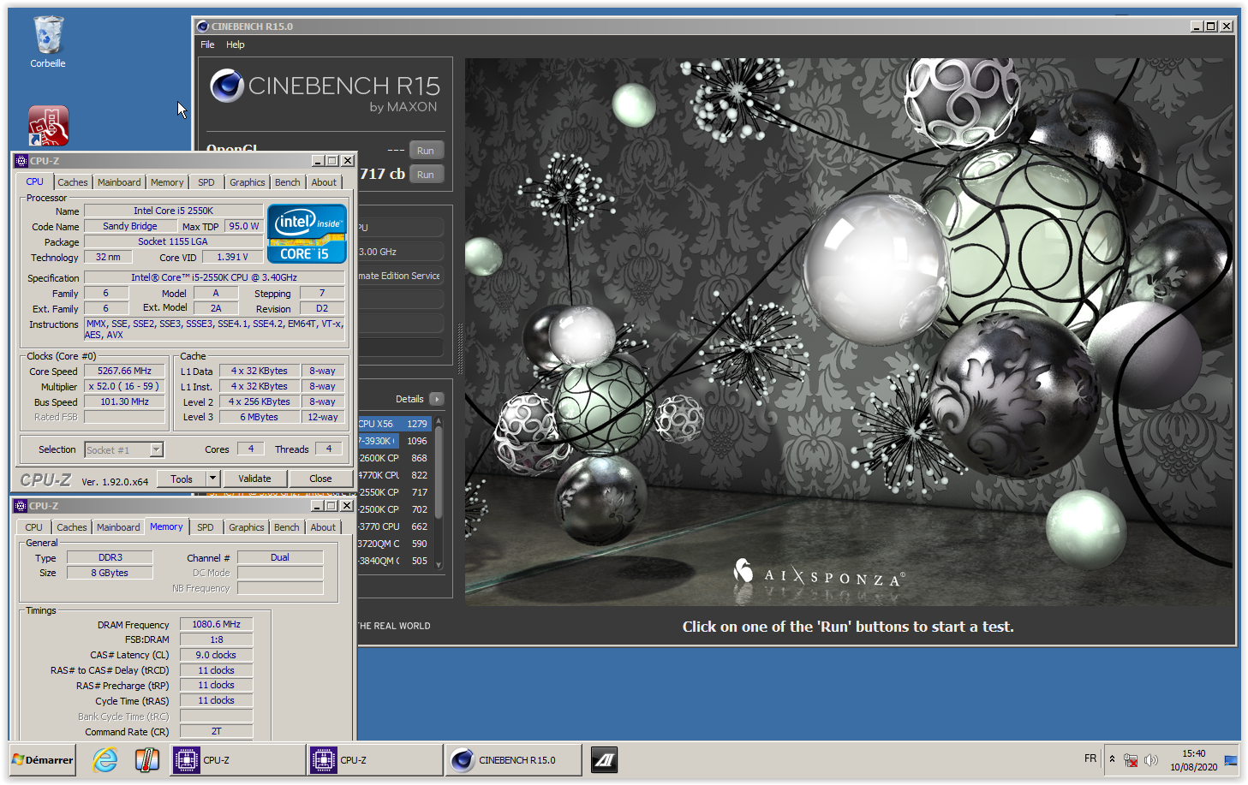Open the Corbeille recycle bin icon

(48, 41)
